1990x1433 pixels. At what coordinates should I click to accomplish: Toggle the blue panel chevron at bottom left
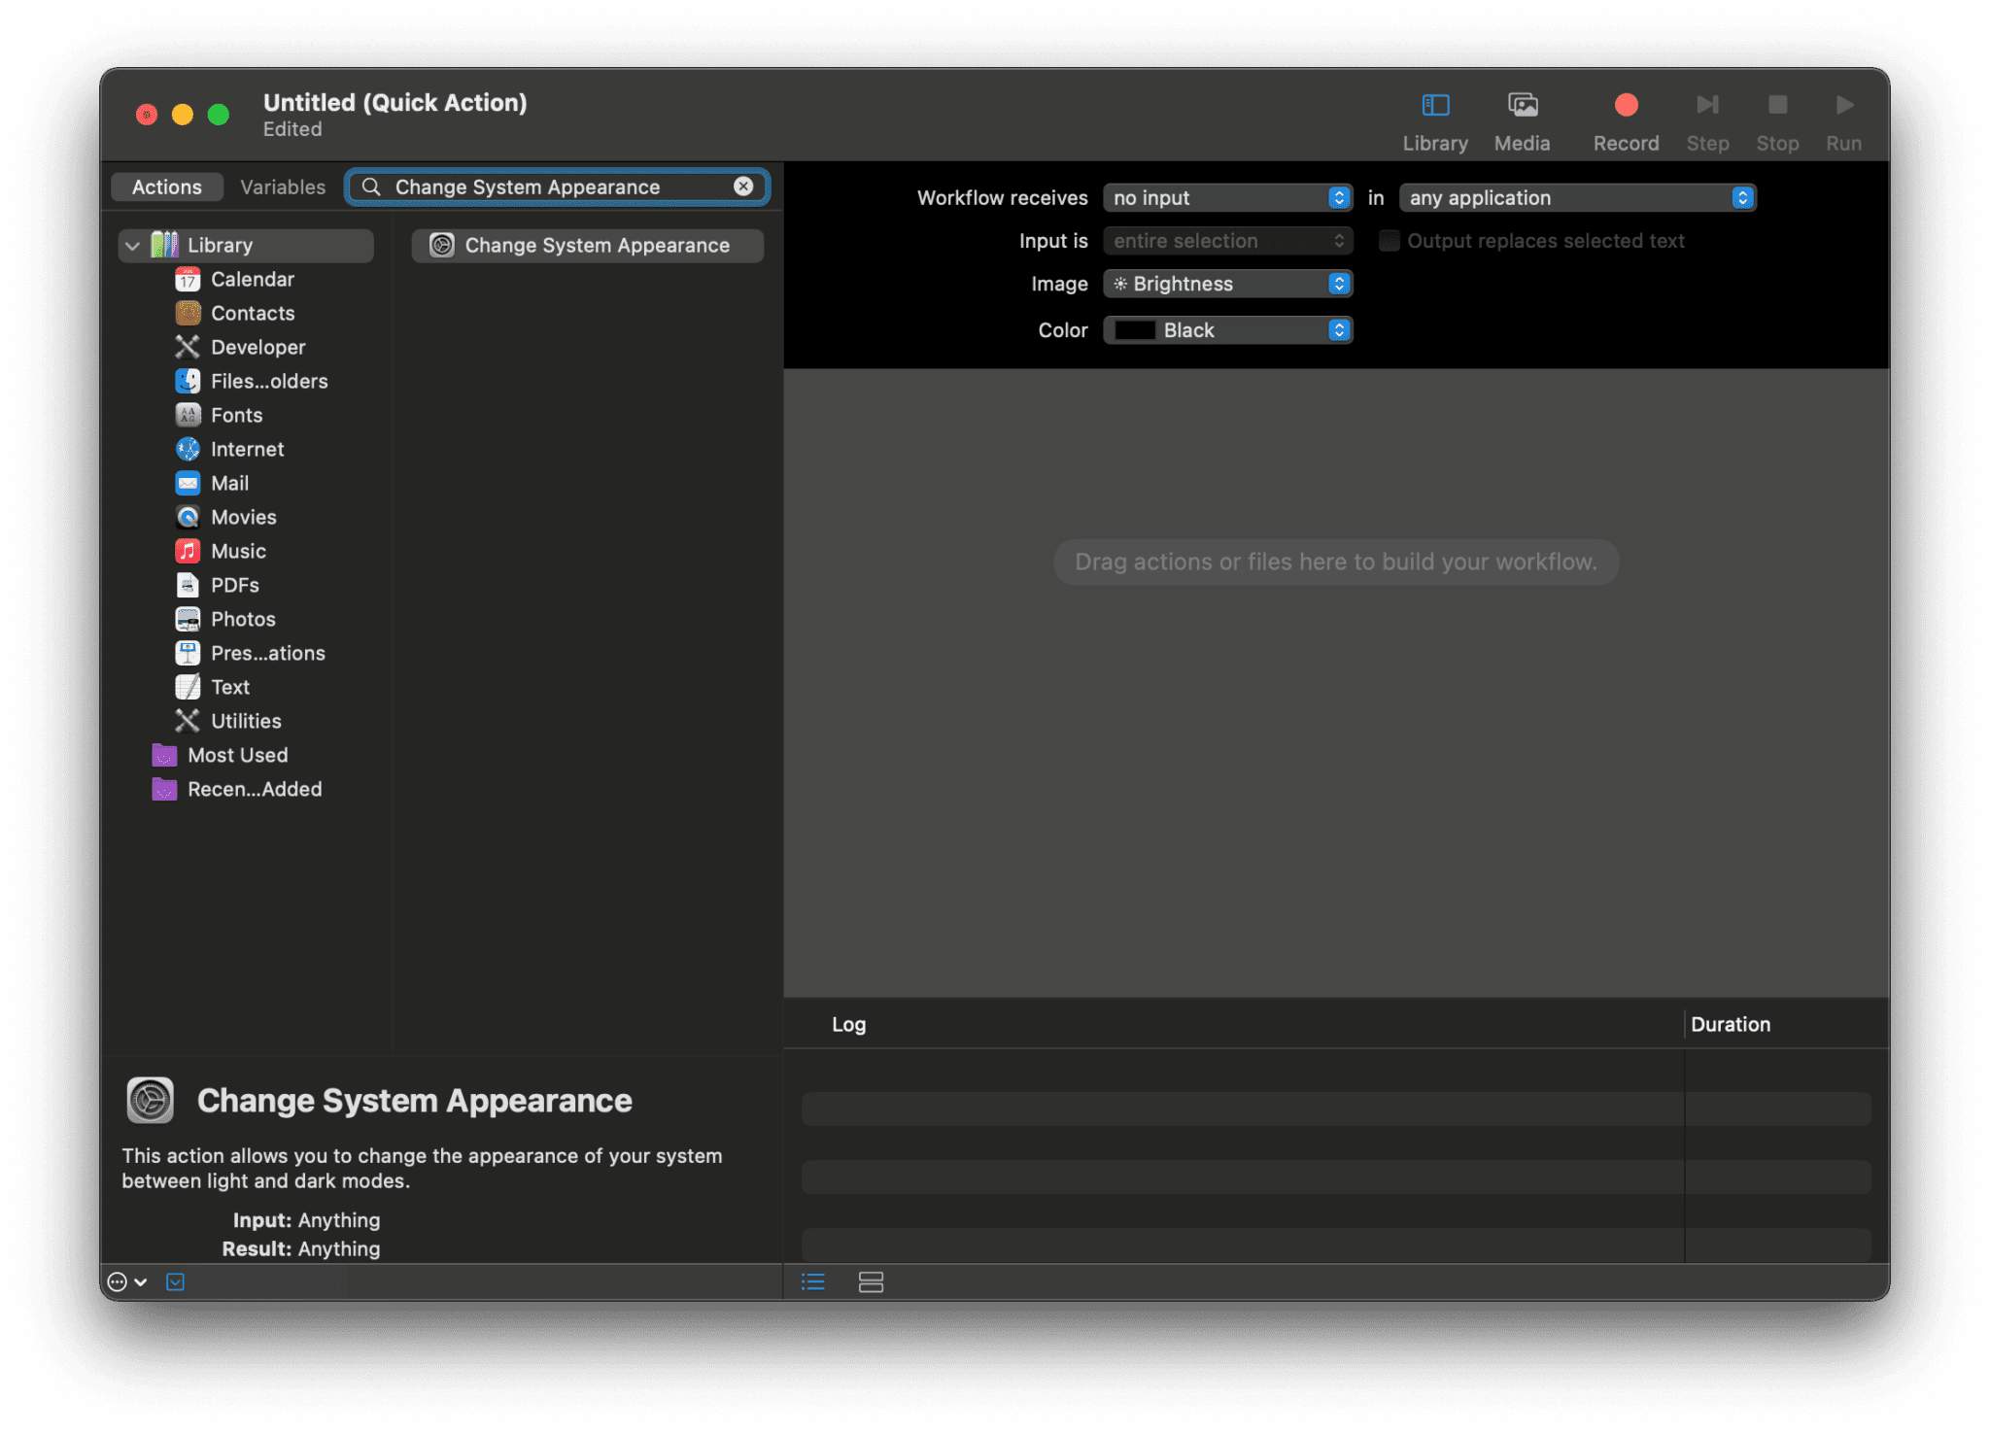coord(175,1281)
